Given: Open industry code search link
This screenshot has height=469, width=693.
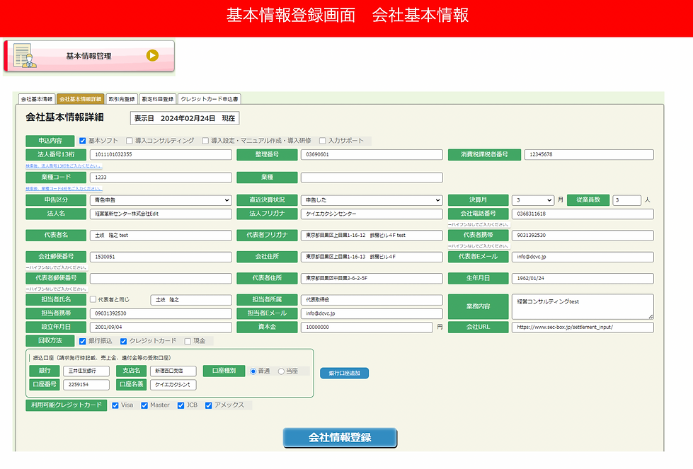Looking at the screenshot, I should coord(64,189).
